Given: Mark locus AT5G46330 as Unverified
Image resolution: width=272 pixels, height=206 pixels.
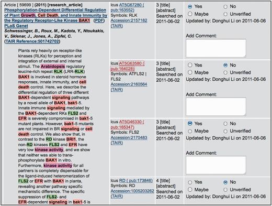Looking at the screenshot, I should point(225,131).
